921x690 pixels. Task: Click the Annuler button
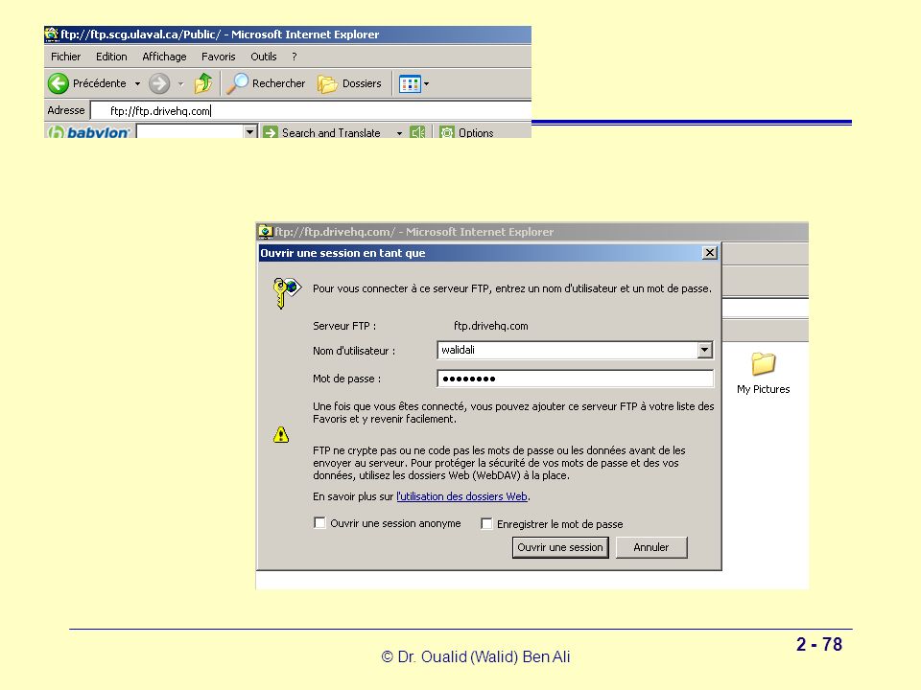coord(651,547)
